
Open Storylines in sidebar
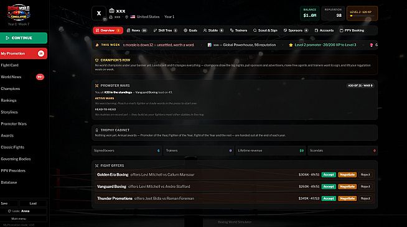click(9, 112)
